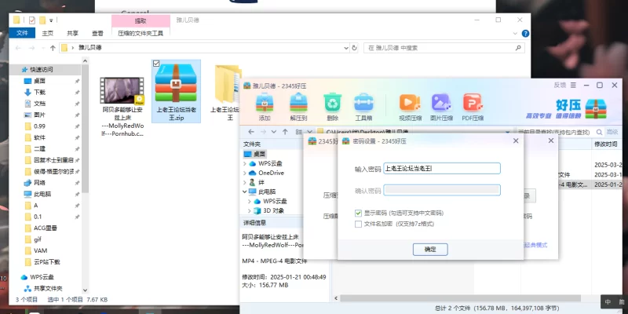Viewport: 628px width, 314px height.
Task: Go forward with 好压 right arrow
Action: [x=263, y=131]
